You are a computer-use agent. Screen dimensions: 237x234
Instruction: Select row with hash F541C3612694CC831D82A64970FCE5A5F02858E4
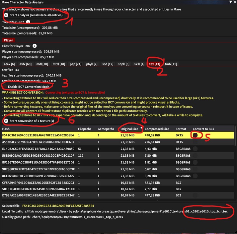point(118,135)
